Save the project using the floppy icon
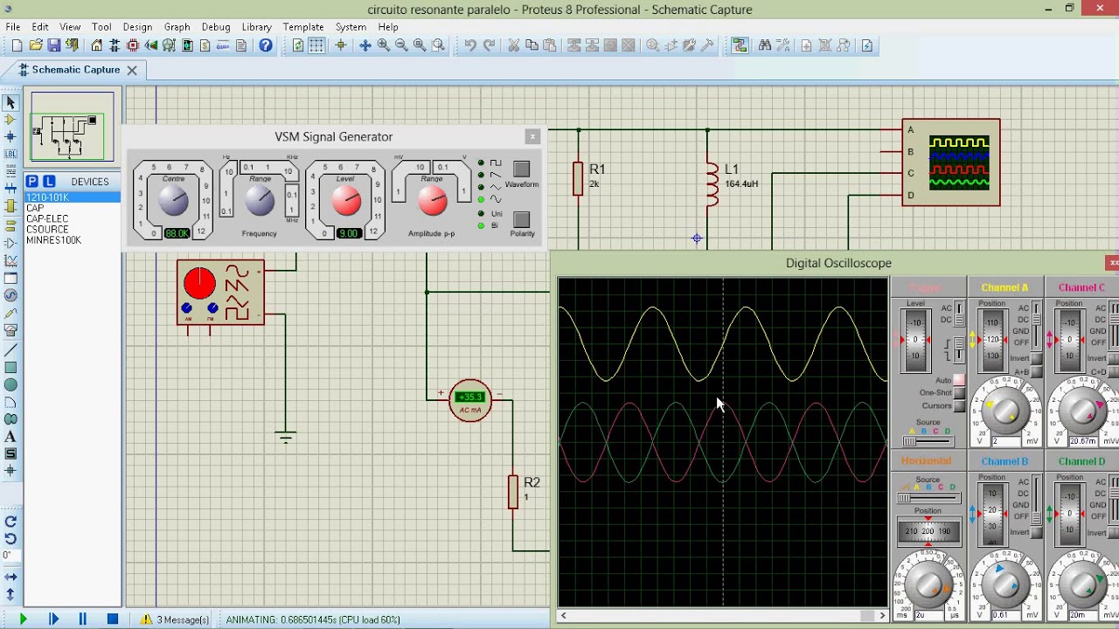The height and width of the screenshot is (629, 1119). point(54,45)
